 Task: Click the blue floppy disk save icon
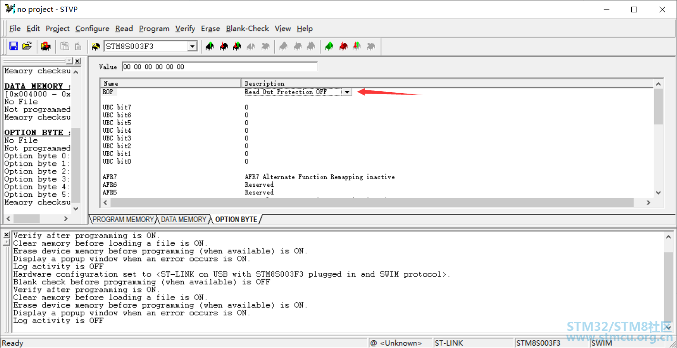point(13,46)
